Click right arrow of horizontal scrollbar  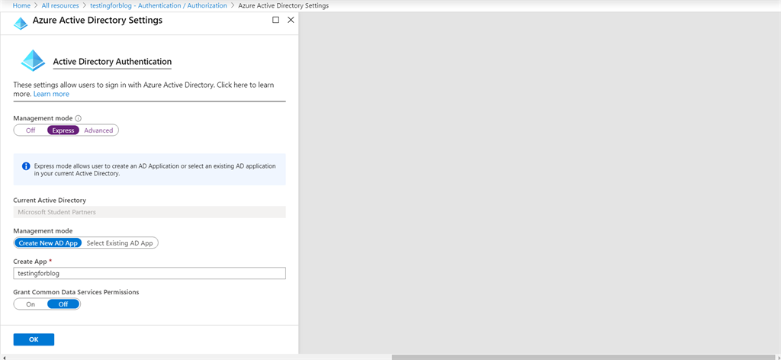[x=779, y=357]
